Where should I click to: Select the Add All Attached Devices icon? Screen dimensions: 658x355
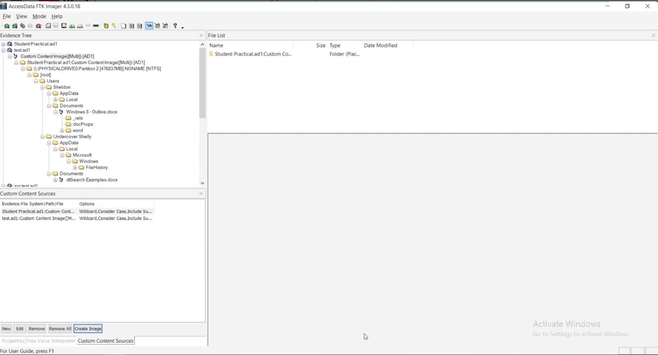[14, 26]
